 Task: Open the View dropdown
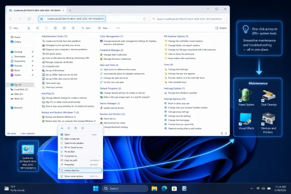[104, 28]
